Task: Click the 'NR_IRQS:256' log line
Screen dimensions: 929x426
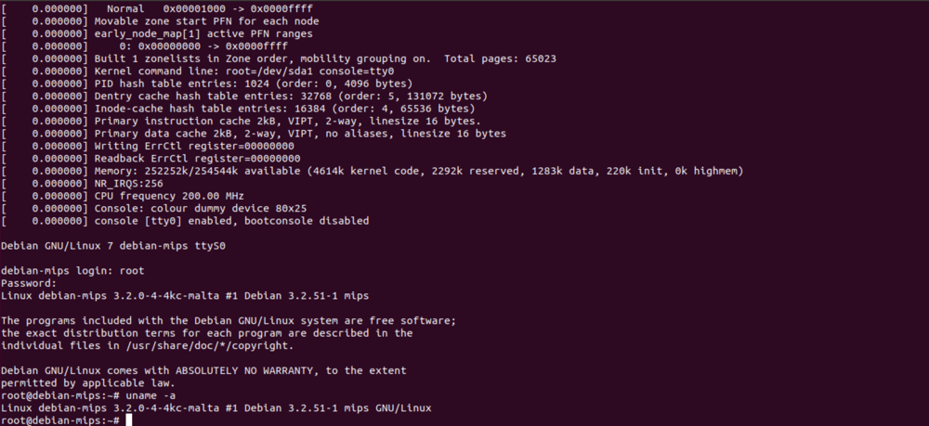Action: coord(83,184)
